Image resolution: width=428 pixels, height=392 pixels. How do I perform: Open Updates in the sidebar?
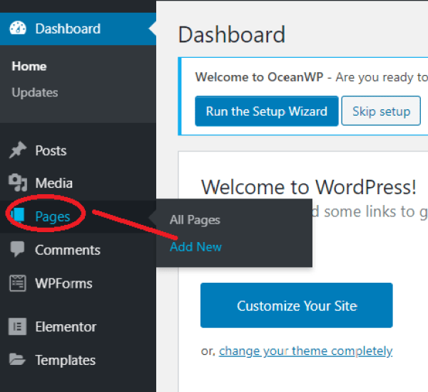tap(35, 93)
